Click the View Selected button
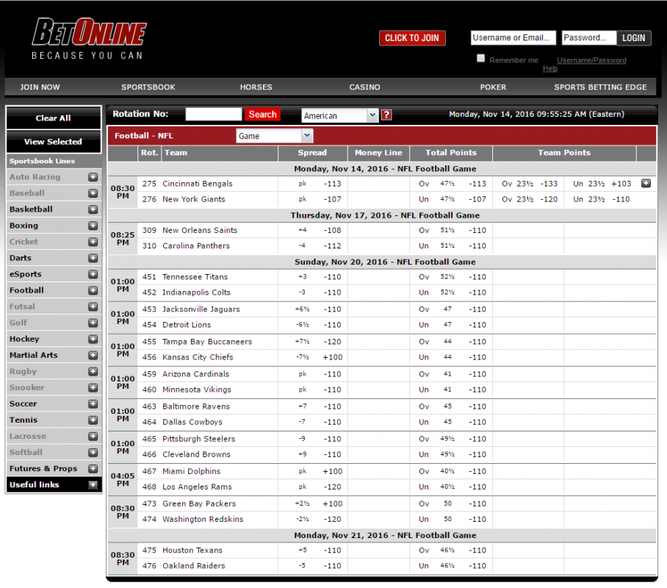The width and height of the screenshot is (667, 588). pyautogui.click(x=53, y=142)
